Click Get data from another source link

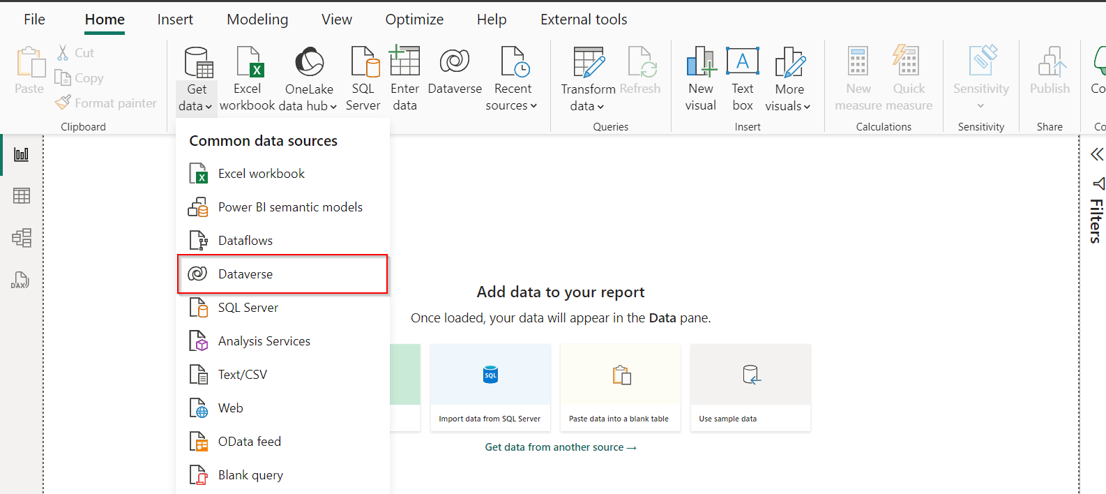pyautogui.click(x=561, y=447)
